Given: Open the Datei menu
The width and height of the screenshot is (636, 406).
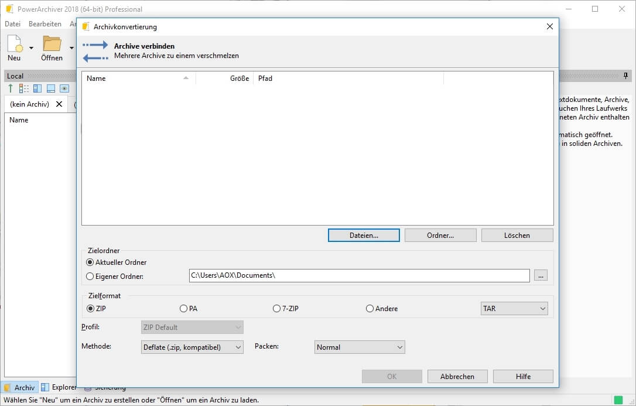Looking at the screenshot, I should (x=12, y=24).
